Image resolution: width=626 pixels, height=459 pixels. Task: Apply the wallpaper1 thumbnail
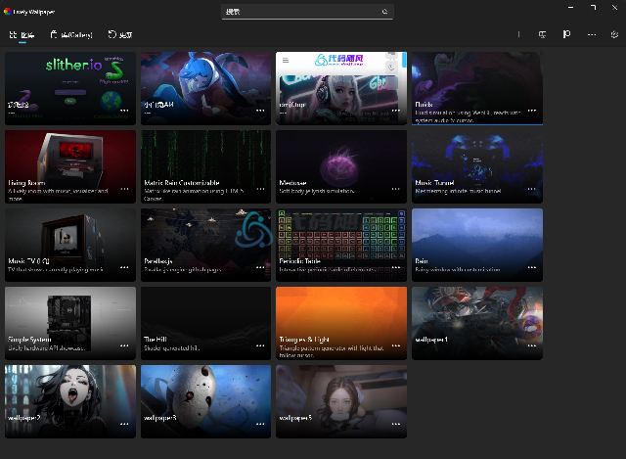click(x=477, y=323)
